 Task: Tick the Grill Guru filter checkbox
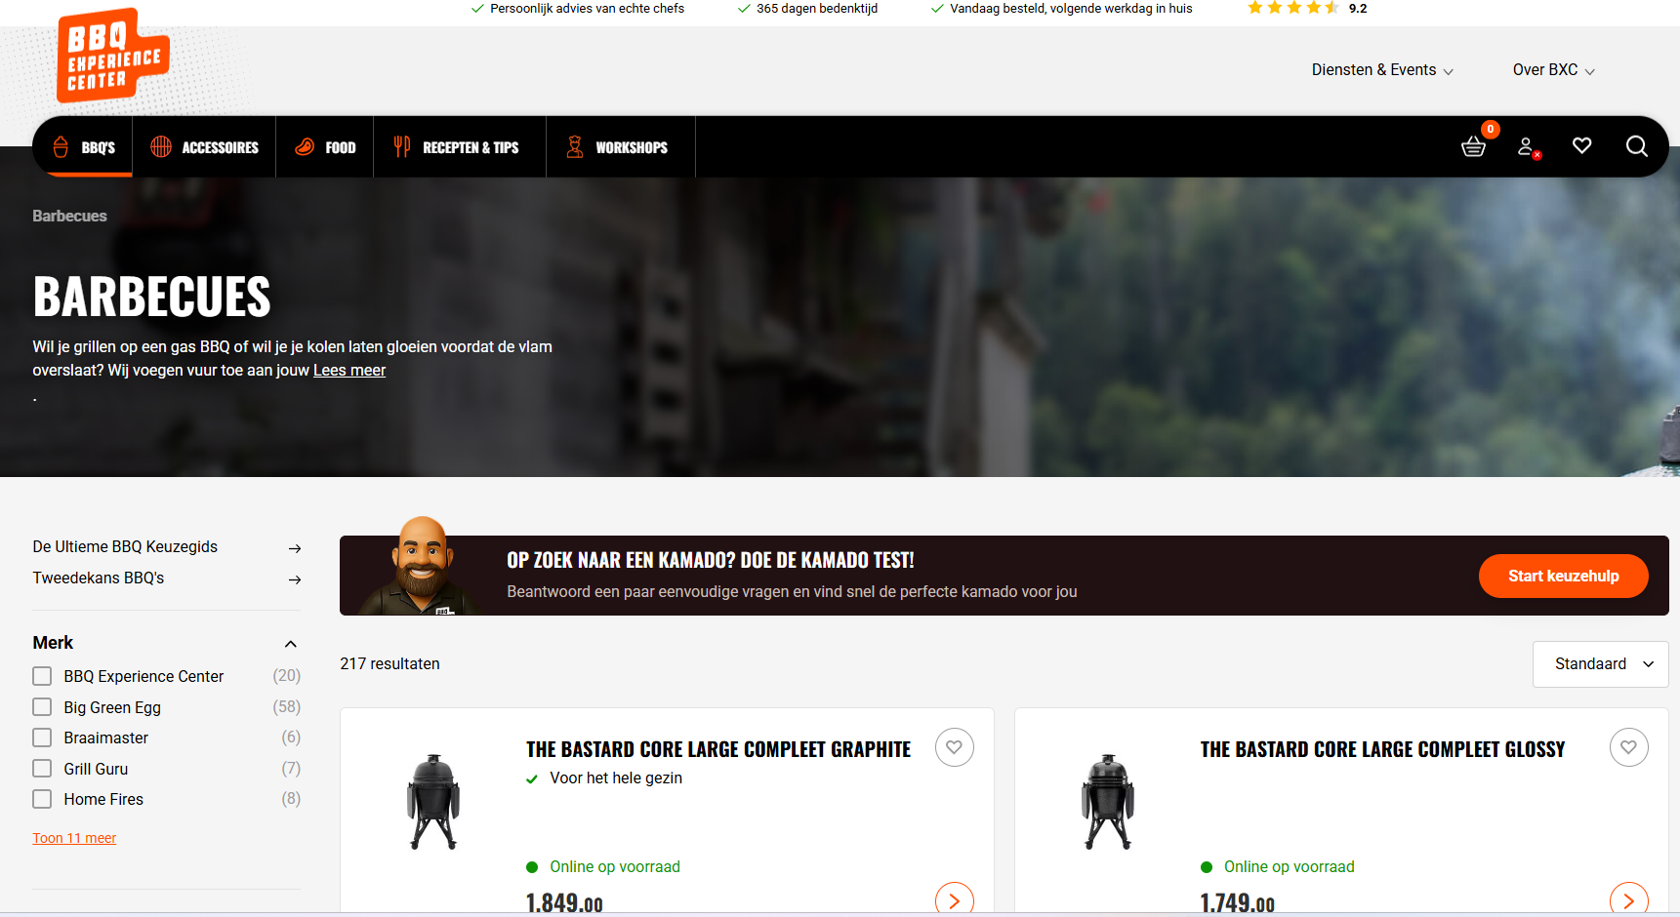click(42, 769)
